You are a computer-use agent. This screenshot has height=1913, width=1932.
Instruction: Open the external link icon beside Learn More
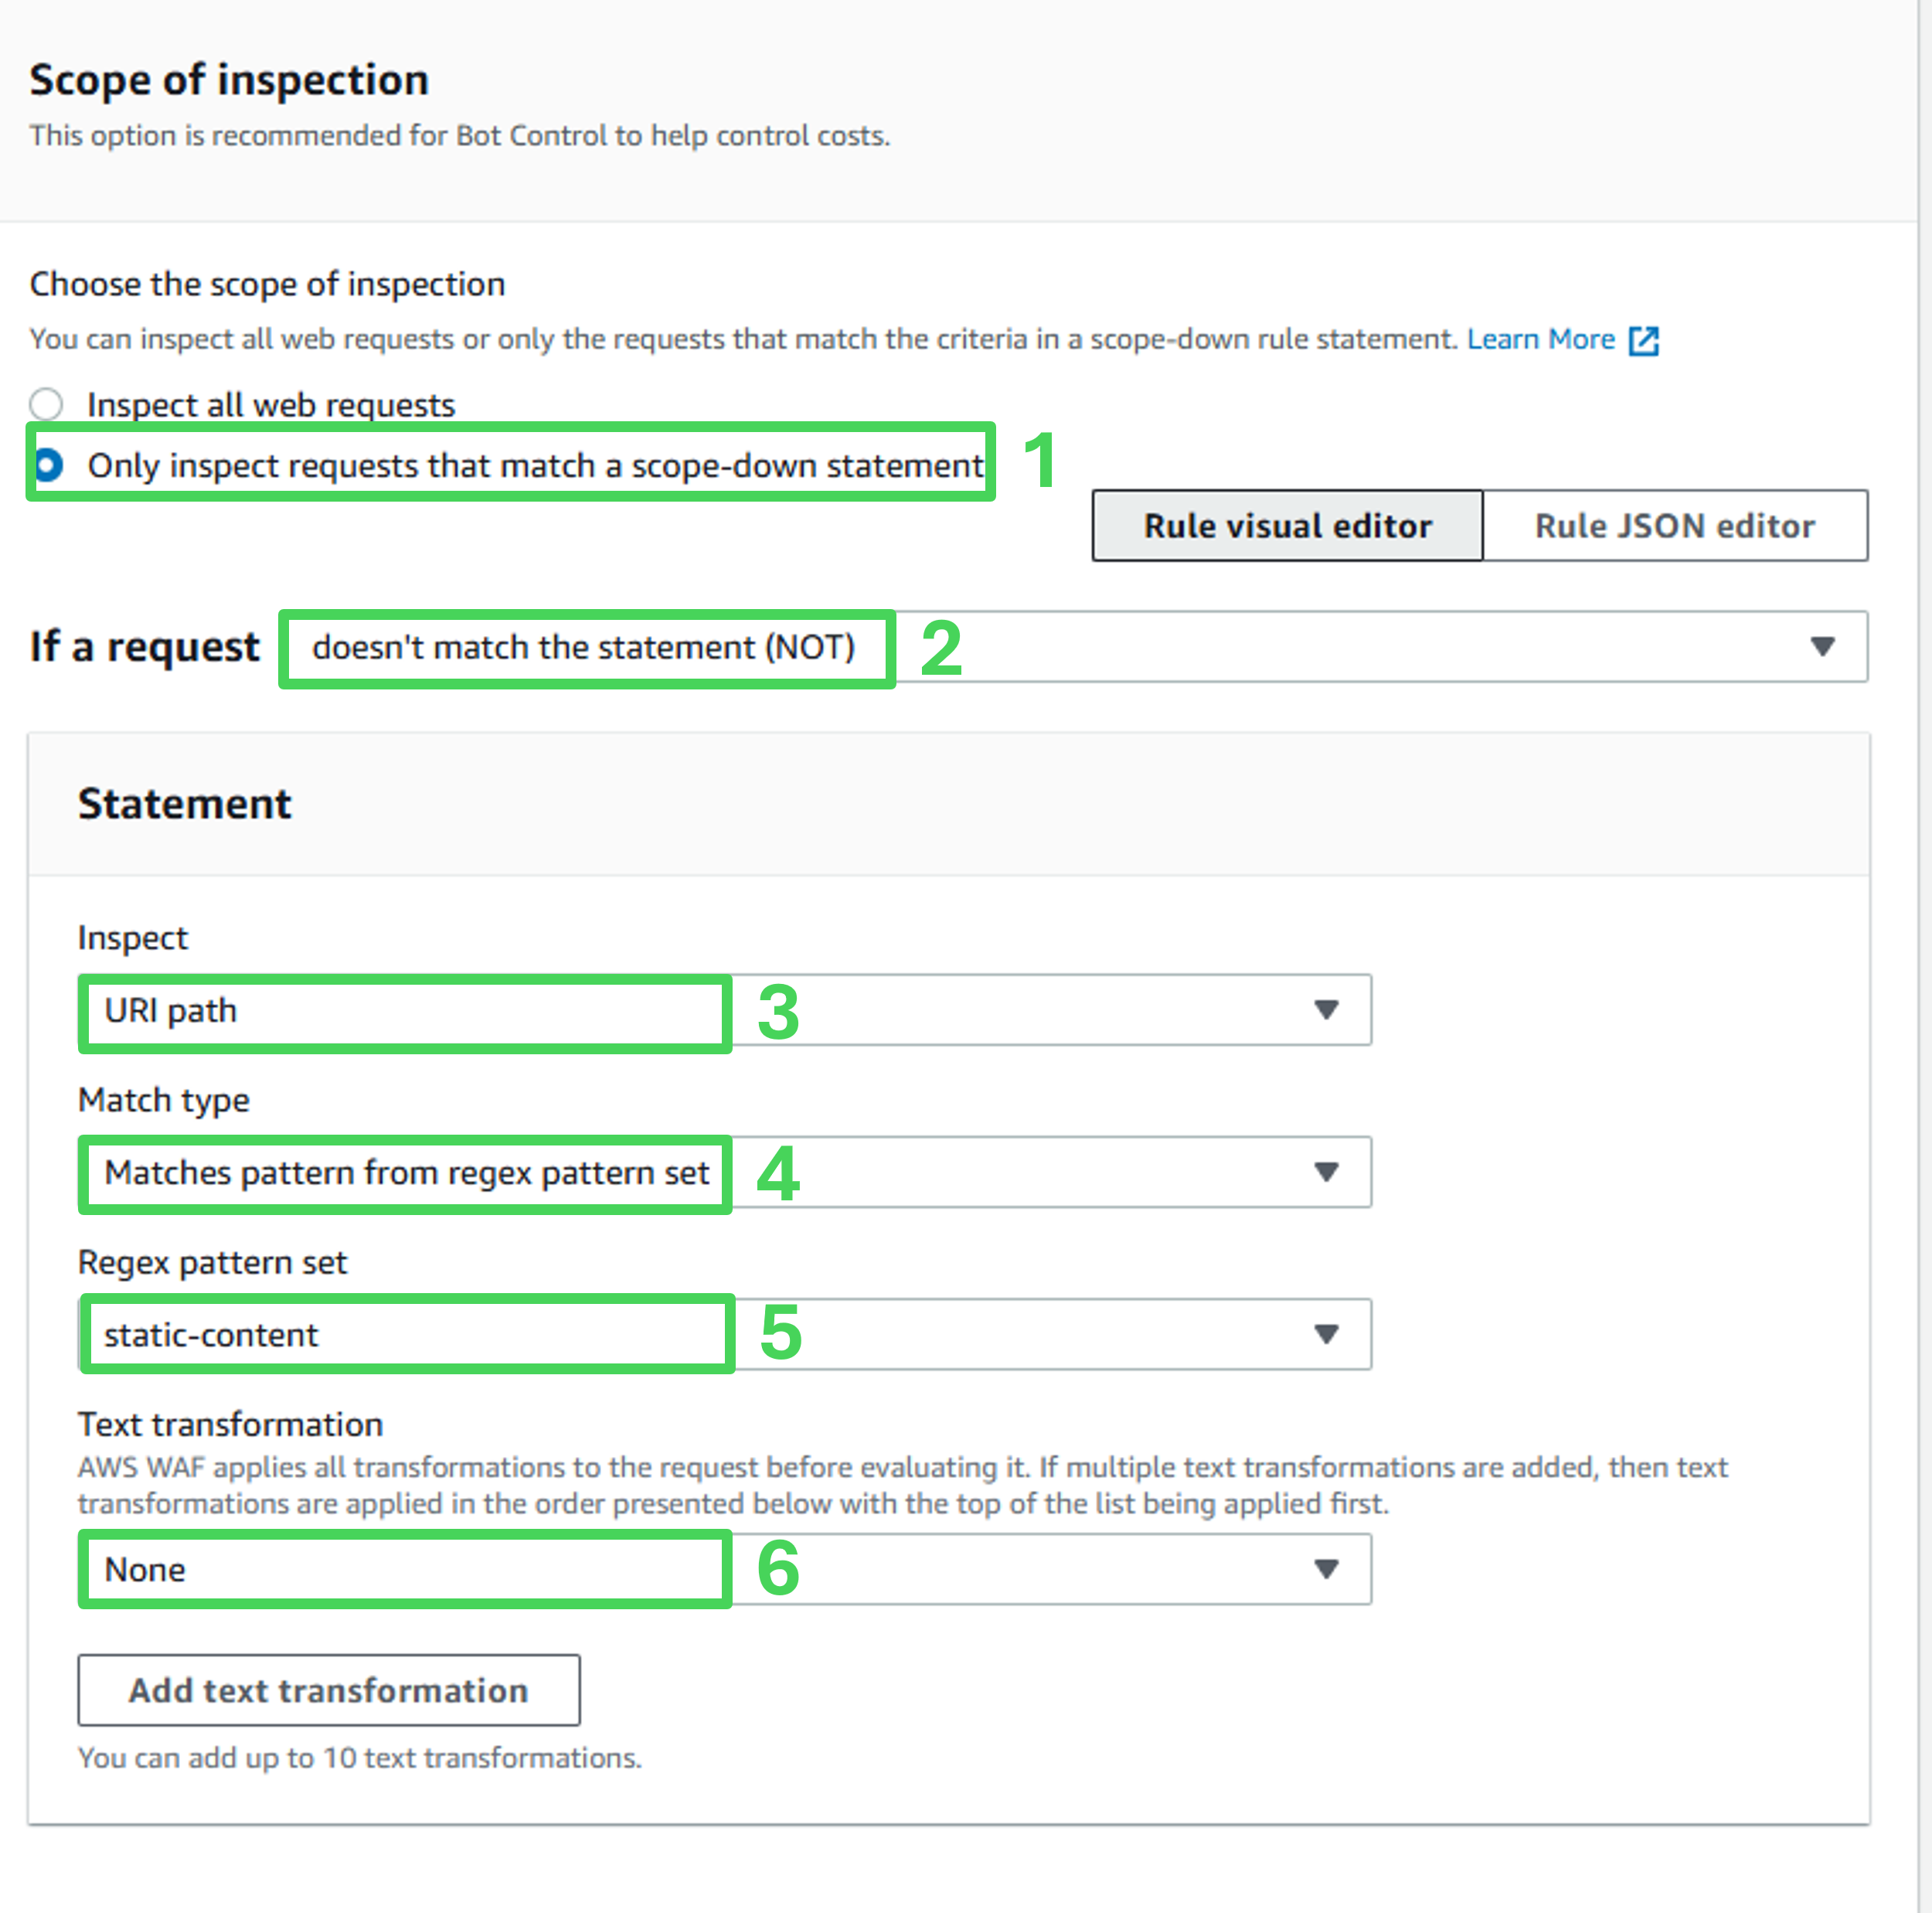[x=1643, y=341]
